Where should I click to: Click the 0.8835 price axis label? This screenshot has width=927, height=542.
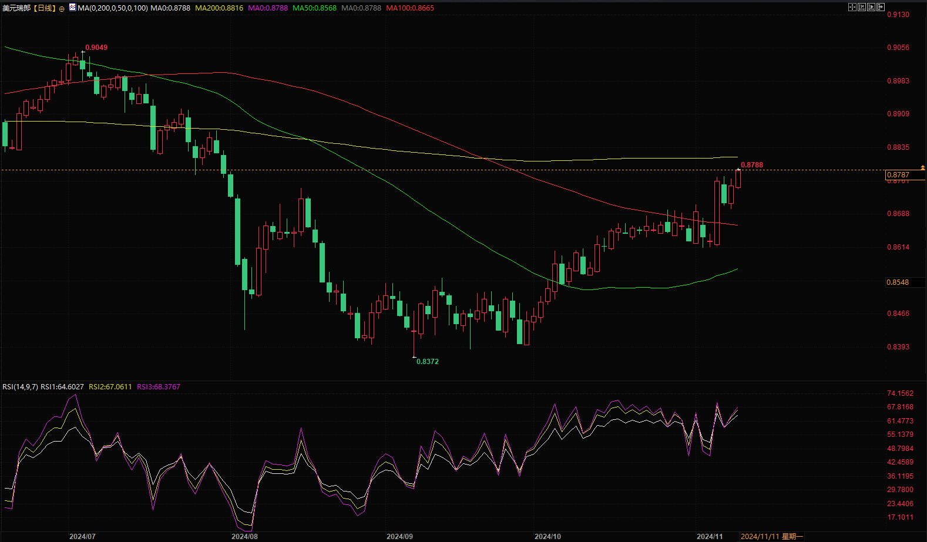[898, 147]
